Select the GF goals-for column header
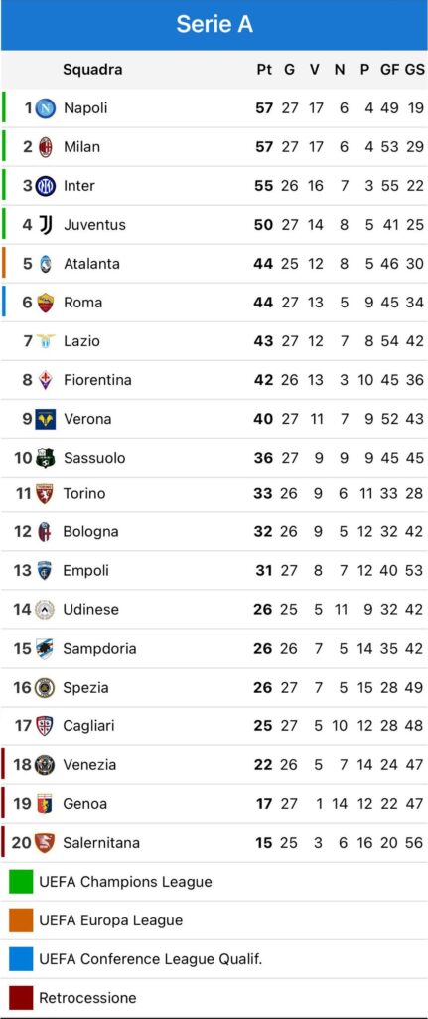Screen dimensions: 428x1019 (x=389, y=70)
